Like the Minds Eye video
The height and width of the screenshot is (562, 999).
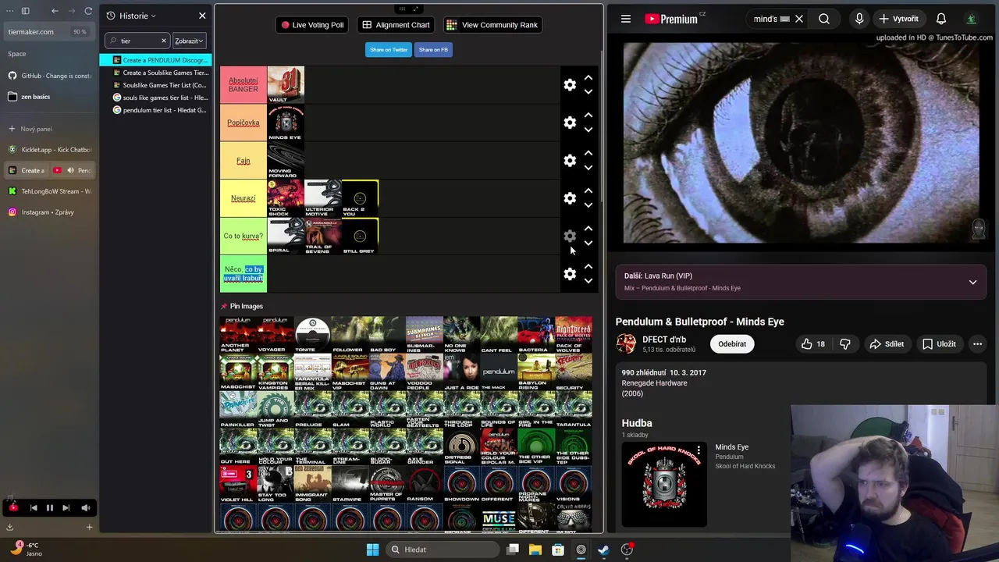(x=812, y=344)
